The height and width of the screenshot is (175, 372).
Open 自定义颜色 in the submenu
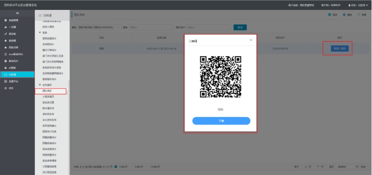[48, 27]
